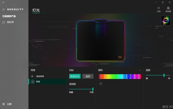Click the 选择 target button
Image resolution: width=173 pixels, height=109 pixels.
coord(88,76)
